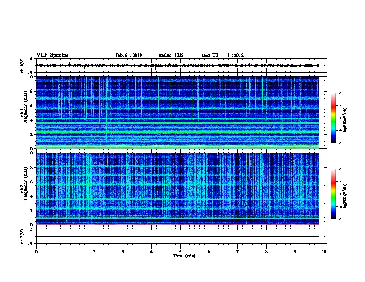Click the time axis tick label "1"
This screenshot has height=282, width=365.
65,252
